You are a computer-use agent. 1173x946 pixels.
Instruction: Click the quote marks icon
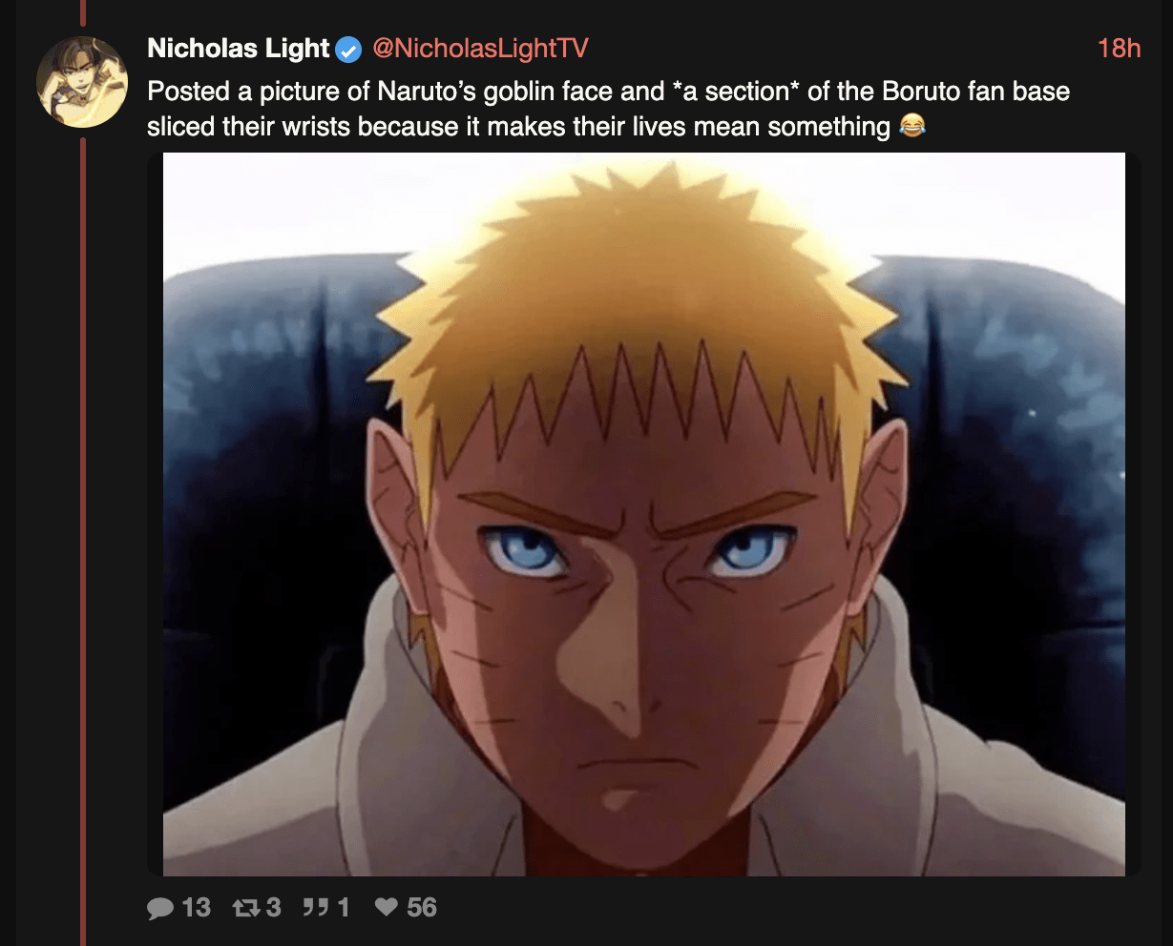click(316, 907)
